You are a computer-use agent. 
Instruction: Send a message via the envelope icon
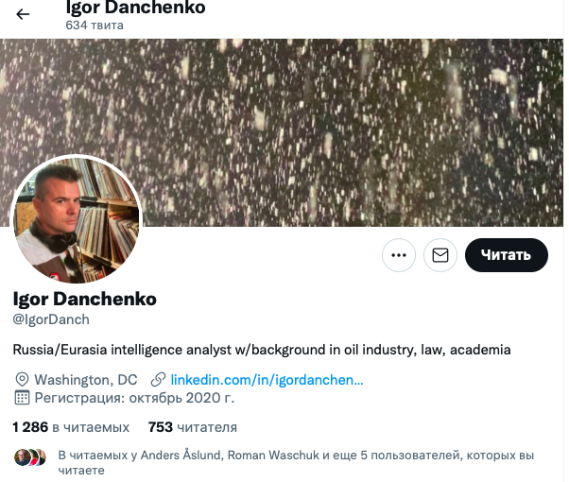(x=440, y=255)
